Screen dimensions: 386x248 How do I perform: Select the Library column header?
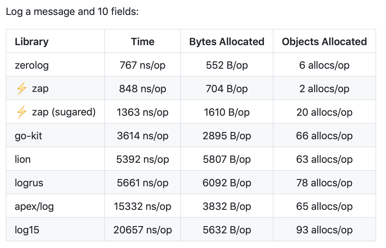pos(32,42)
